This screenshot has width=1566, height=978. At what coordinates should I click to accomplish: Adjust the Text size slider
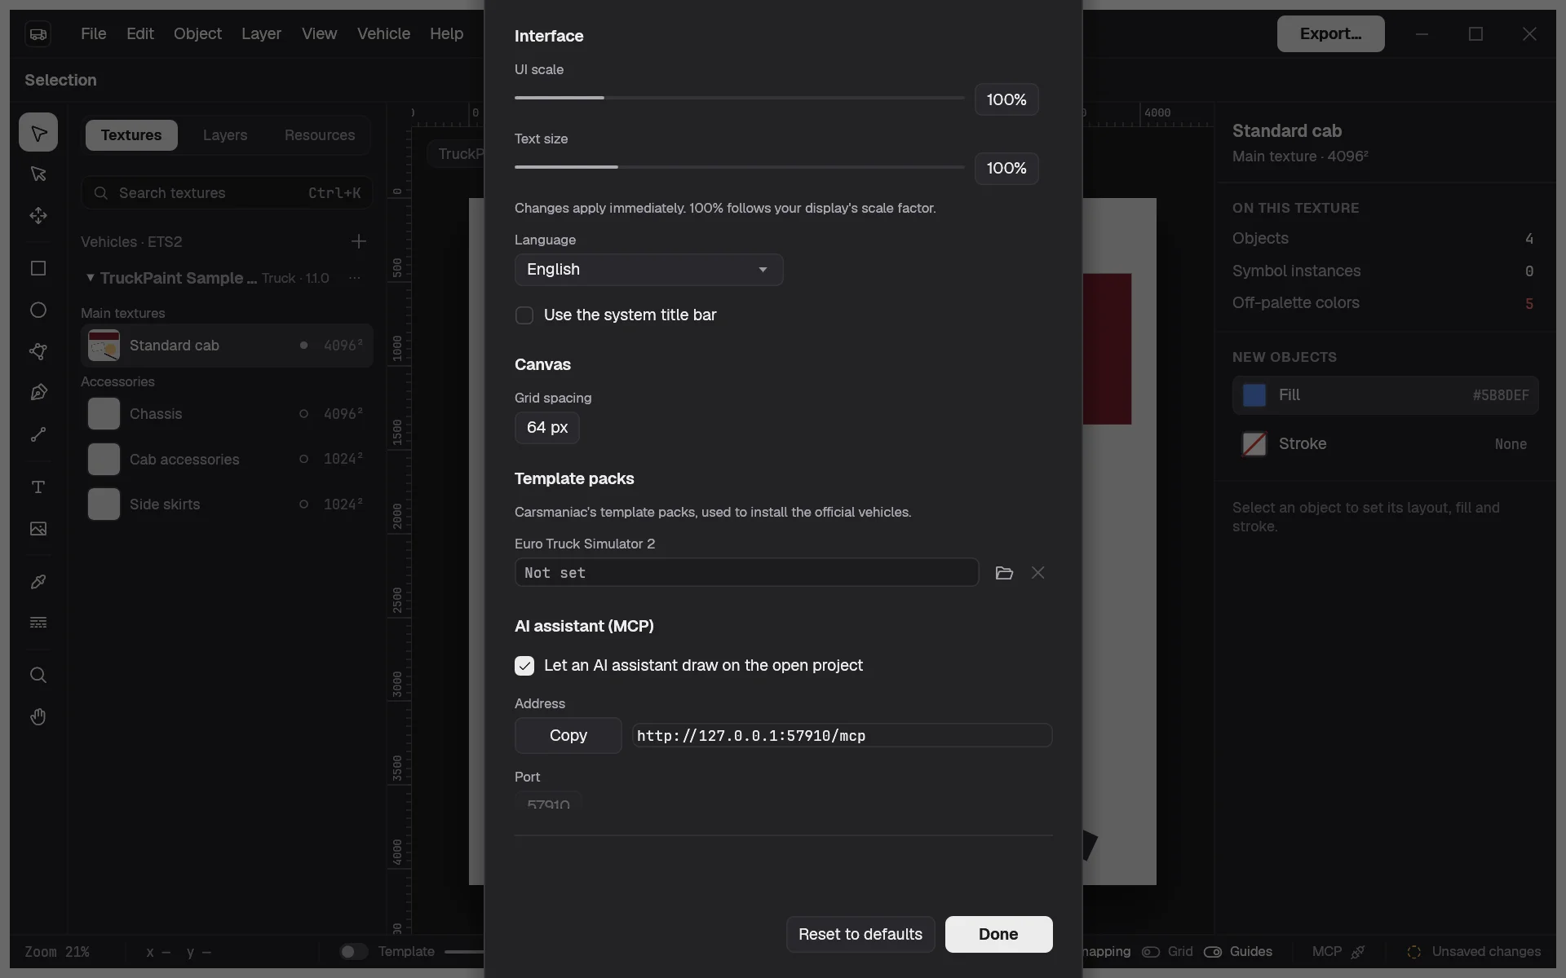click(739, 167)
